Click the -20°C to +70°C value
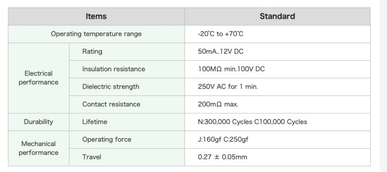 [x=220, y=34]
